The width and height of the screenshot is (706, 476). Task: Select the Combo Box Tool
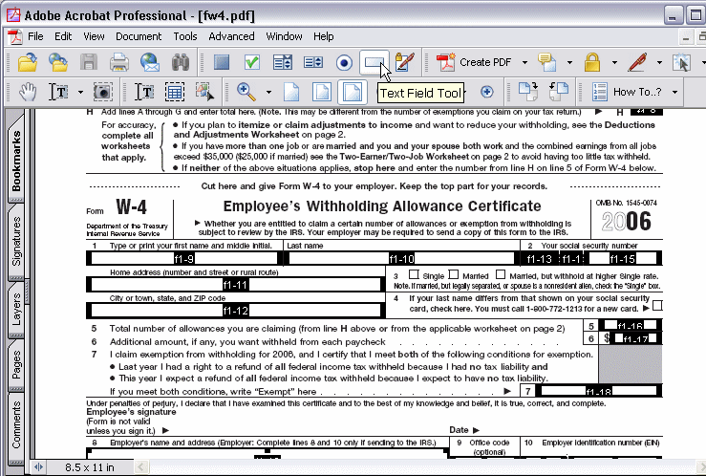[x=283, y=62]
